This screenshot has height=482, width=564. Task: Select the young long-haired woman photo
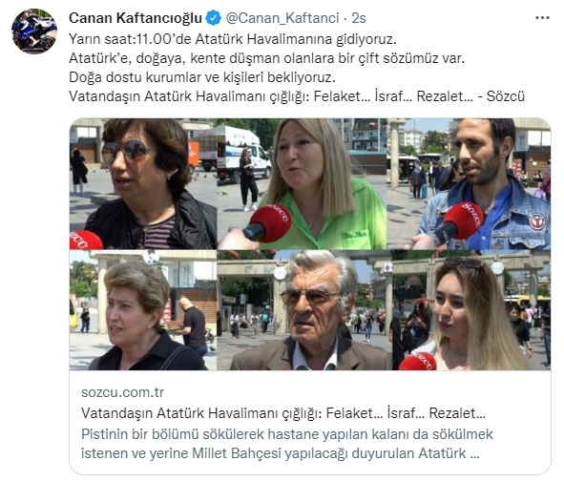(471, 310)
